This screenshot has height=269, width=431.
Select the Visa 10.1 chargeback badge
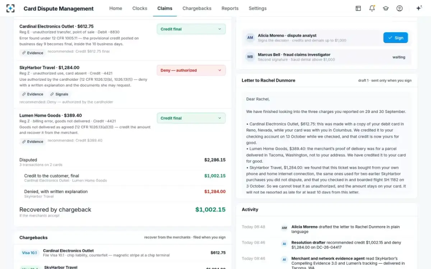(x=29, y=253)
